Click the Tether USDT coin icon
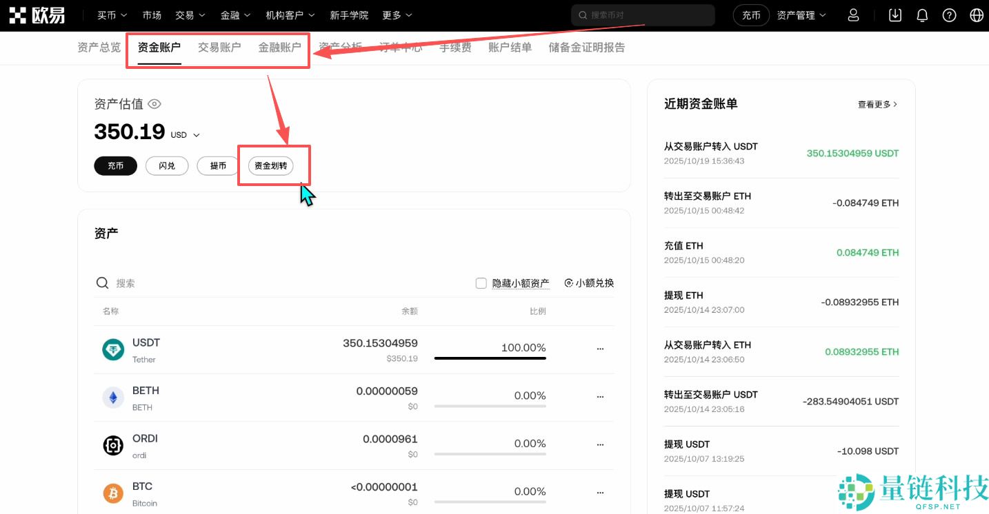Screen dimensions: 989x514 tap(113, 349)
